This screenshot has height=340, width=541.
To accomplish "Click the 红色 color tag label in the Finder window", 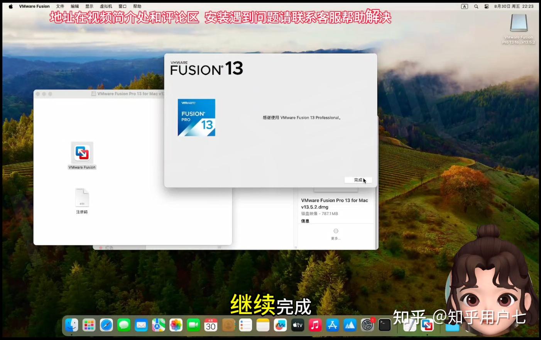I will (109, 247).
